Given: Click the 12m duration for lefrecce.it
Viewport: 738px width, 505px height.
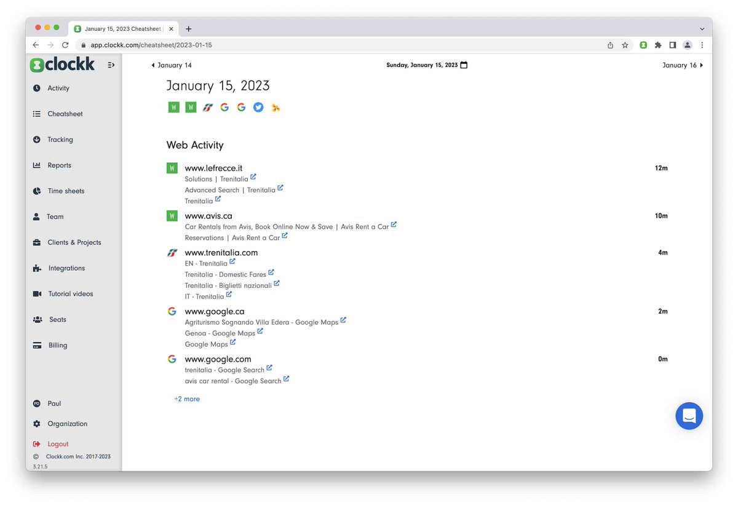Looking at the screenshot, I should pyautogui.click(x=661, y=168).
